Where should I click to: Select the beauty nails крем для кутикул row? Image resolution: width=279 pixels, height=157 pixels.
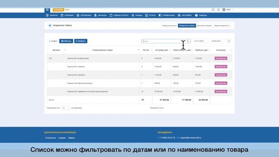click(x=139, y=83)
